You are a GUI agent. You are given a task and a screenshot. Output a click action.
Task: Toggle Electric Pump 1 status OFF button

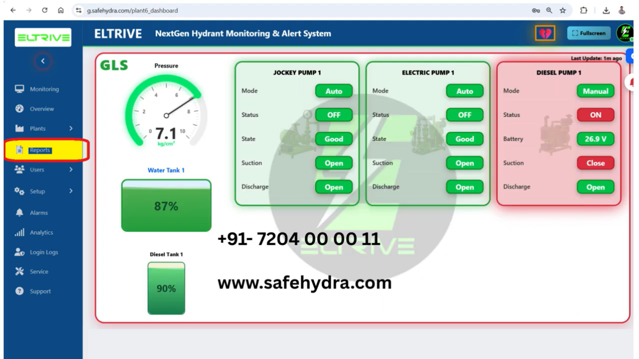click(x=465, y=115)
